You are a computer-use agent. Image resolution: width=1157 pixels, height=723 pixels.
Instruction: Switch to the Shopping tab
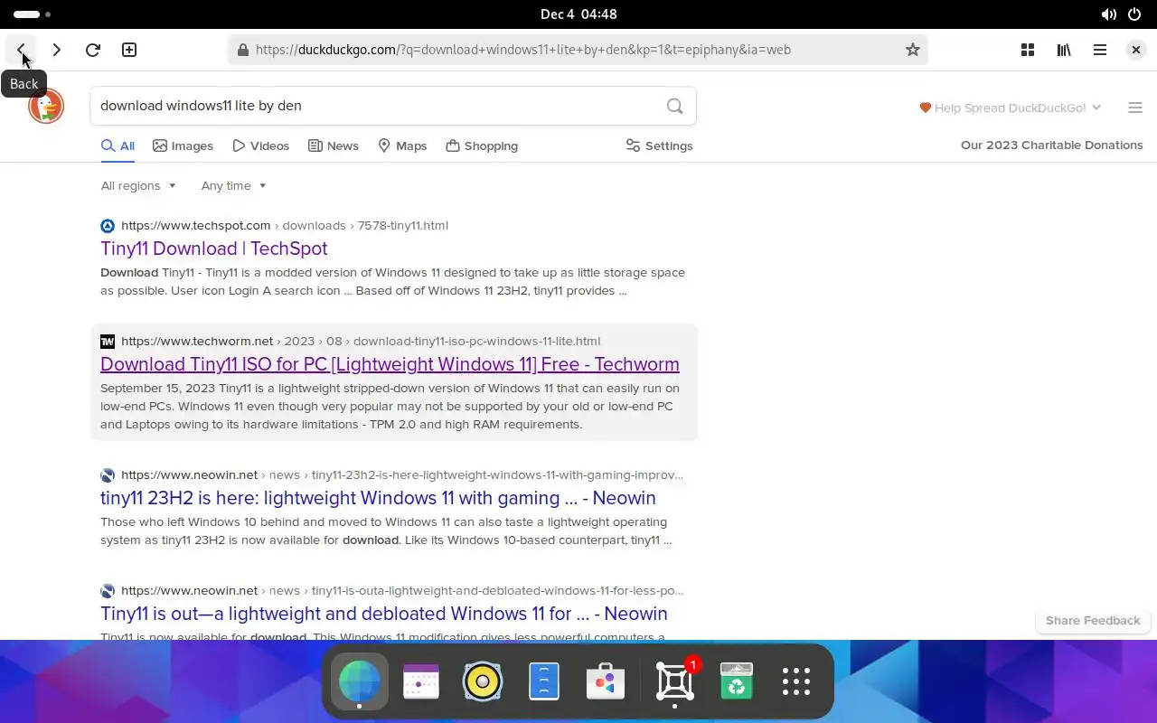click(482, 146)
